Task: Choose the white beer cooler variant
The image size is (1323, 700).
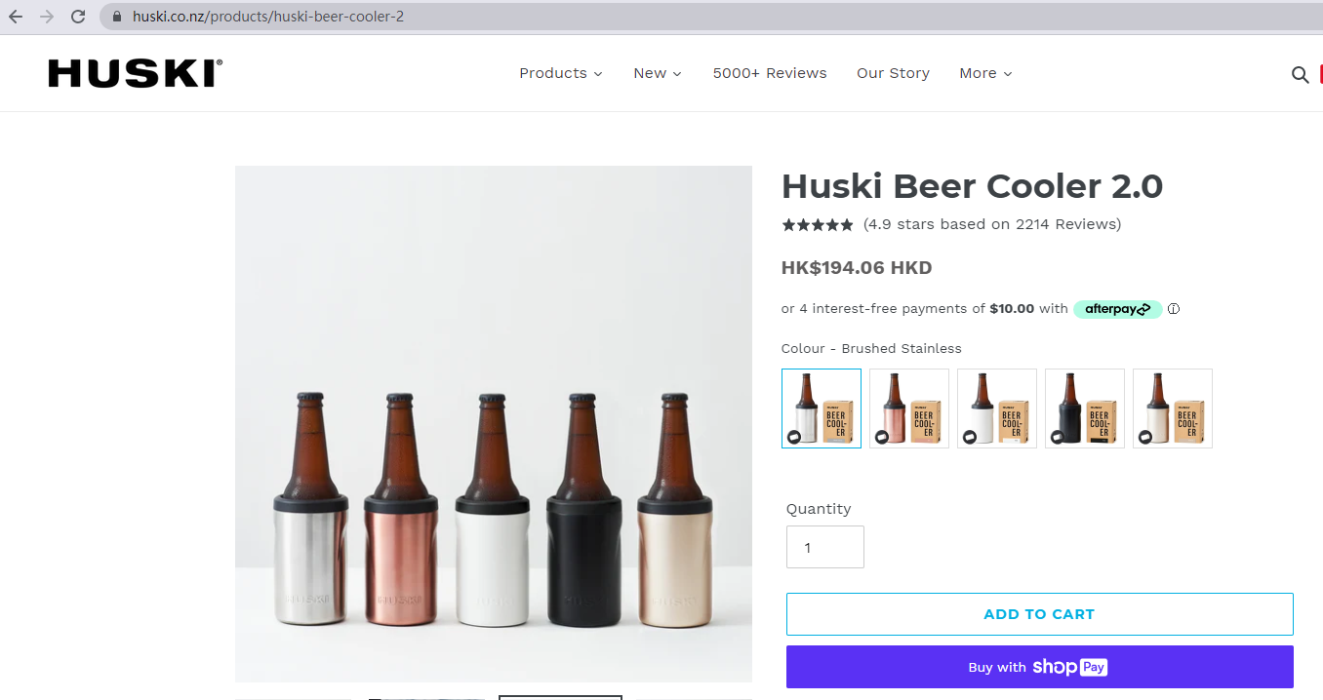Action: (996, 408)
